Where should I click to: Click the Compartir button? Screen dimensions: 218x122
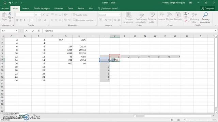click(208, 8)
